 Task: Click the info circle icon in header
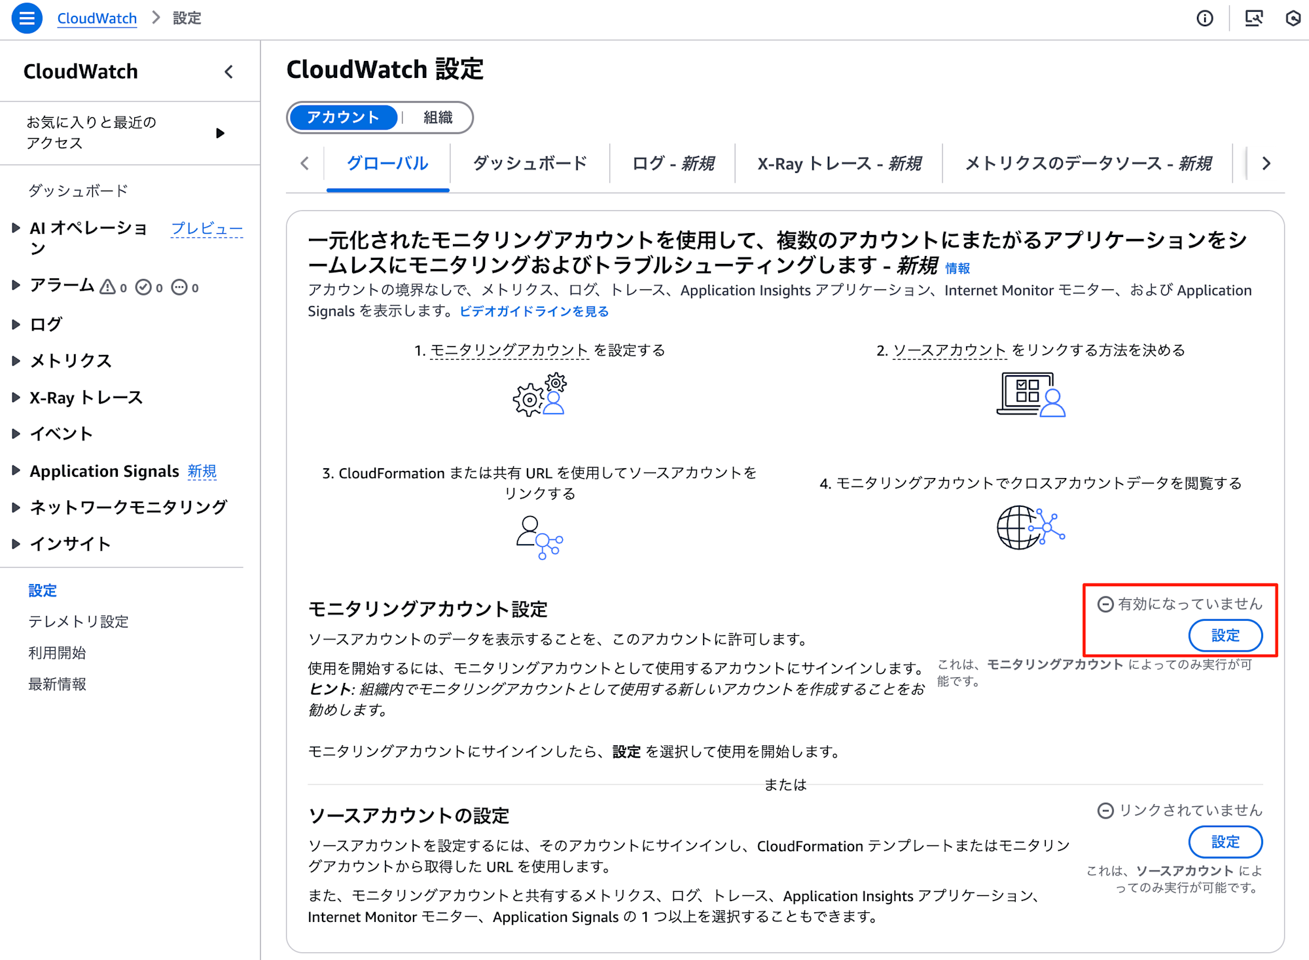pyautogui.click(x=1204, y=18)
